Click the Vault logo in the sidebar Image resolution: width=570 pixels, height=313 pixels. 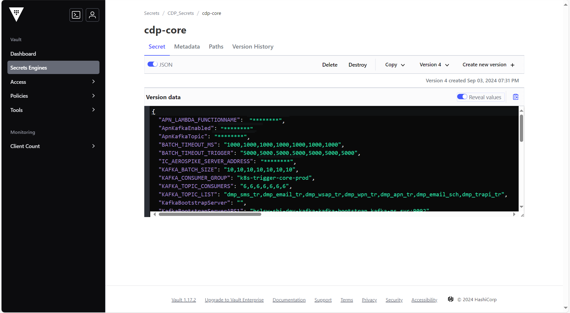[16, 14]
